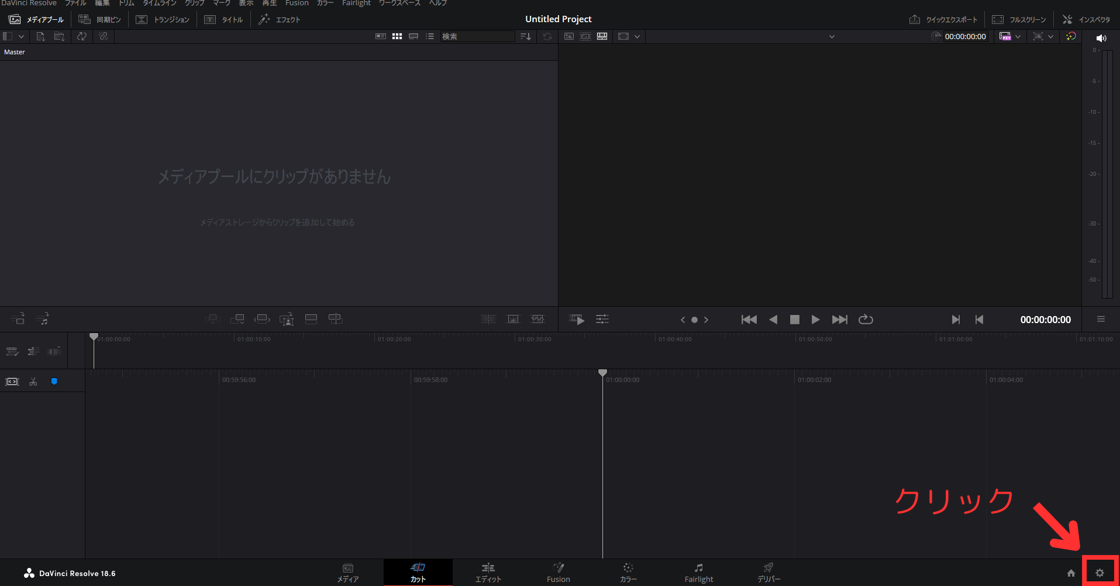
Task: Open the bin view dropdown next to メディアプール
Action: pyautogui.click(x=21, y=36)
